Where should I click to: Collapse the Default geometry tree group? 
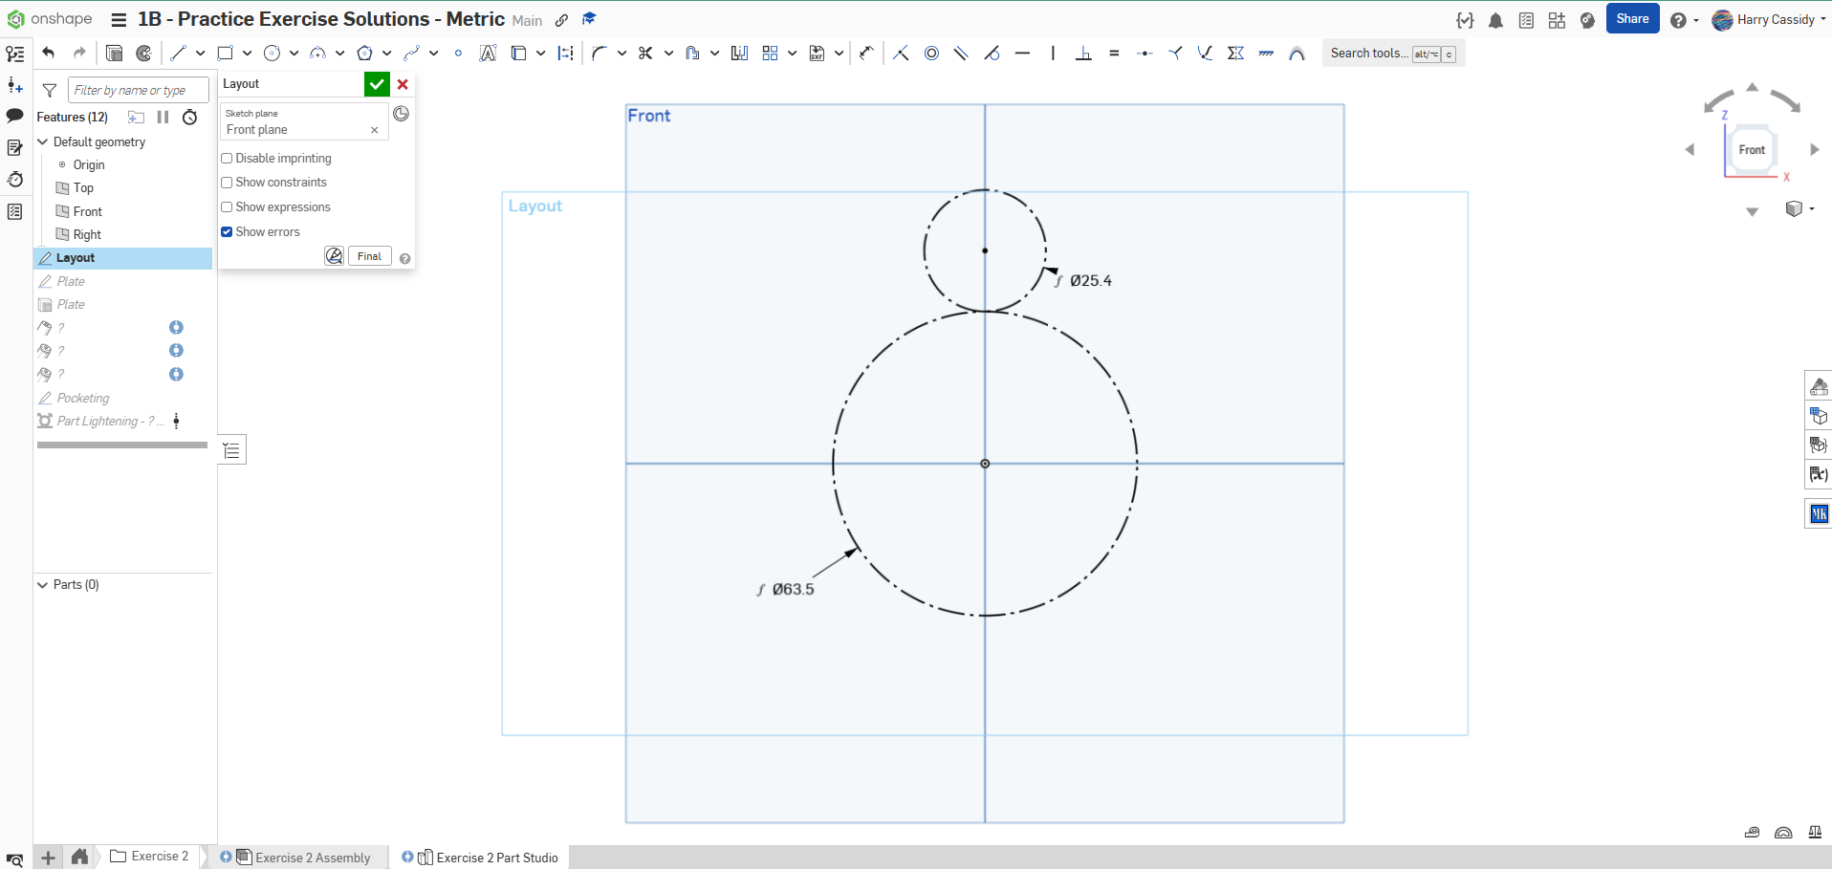[x=42, y=141]
